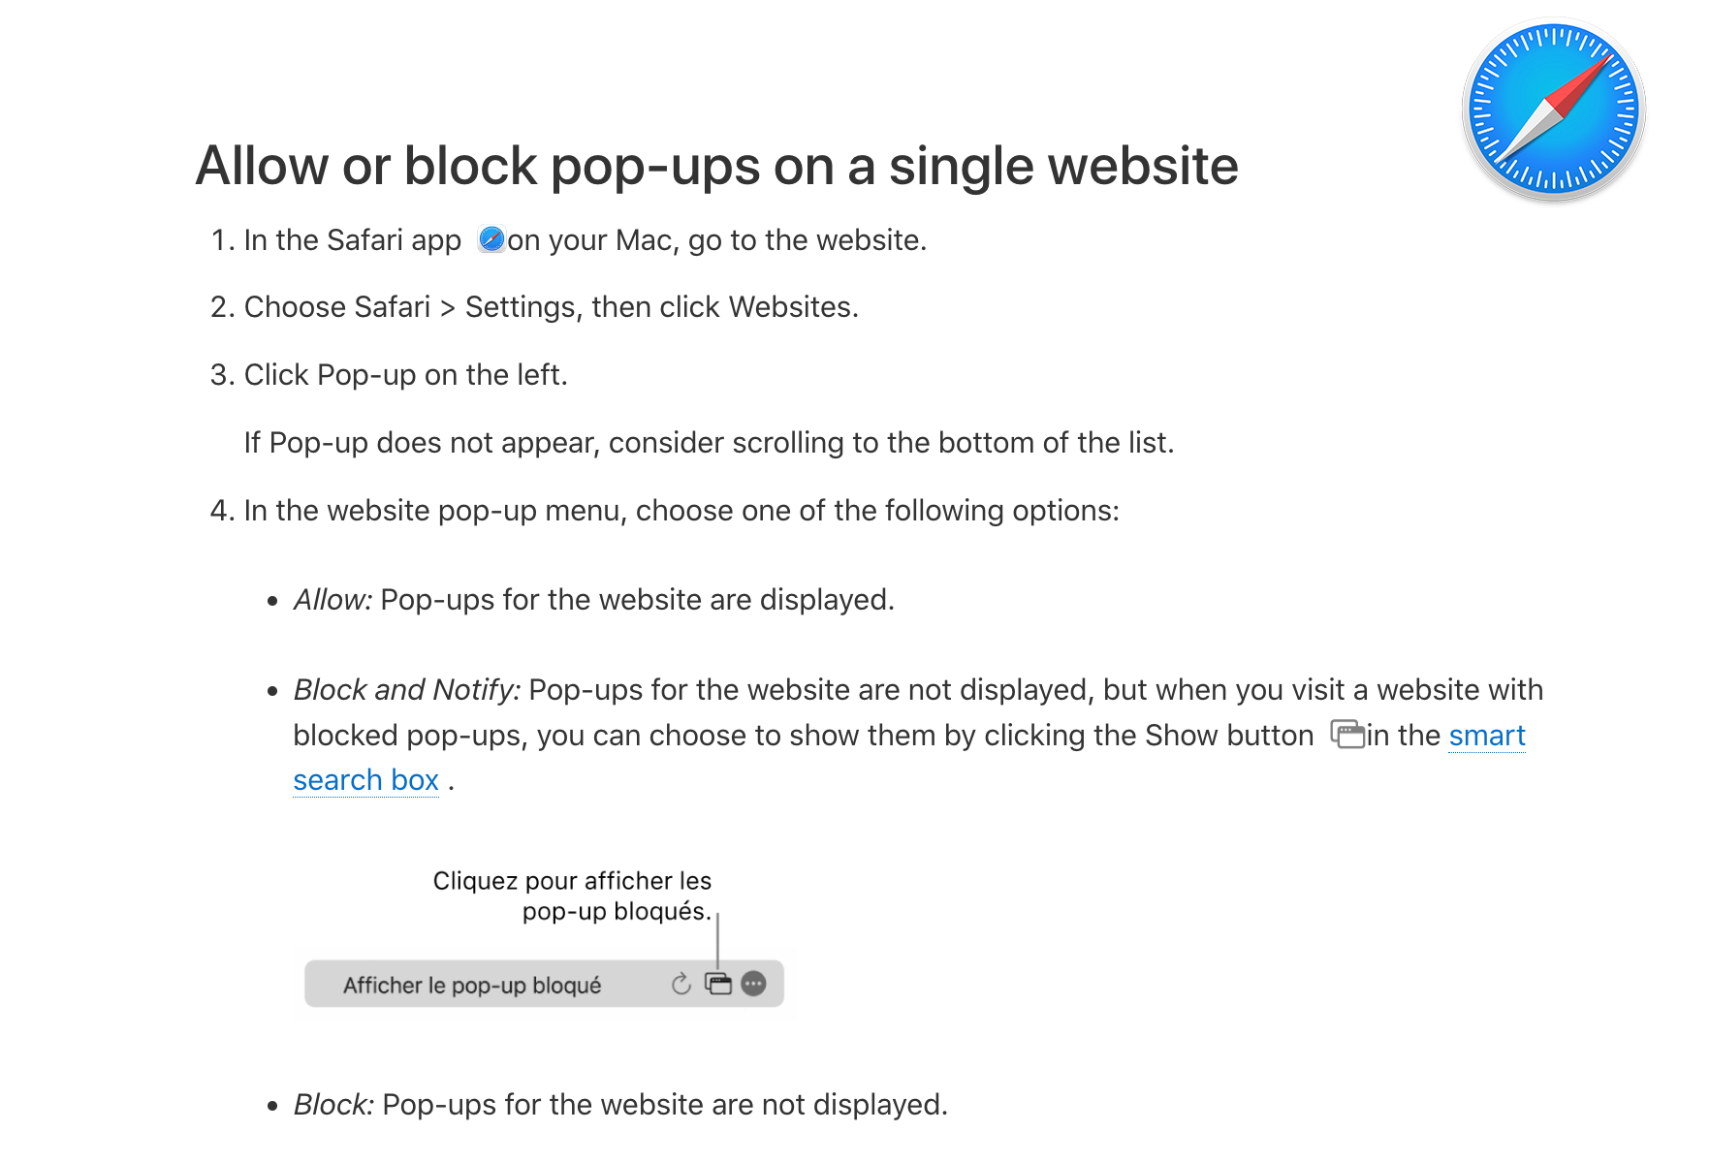Click the small Safari icon in step 1
This screenshot has width=1710, height=1163.
click(491, 239)
